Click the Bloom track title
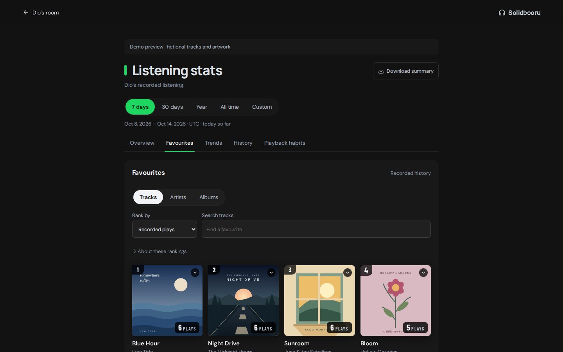Viewport: 563px width, 352px height. (x=369, y=343)
